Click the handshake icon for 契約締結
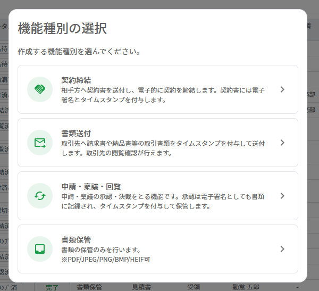 (x=40, y=89)
